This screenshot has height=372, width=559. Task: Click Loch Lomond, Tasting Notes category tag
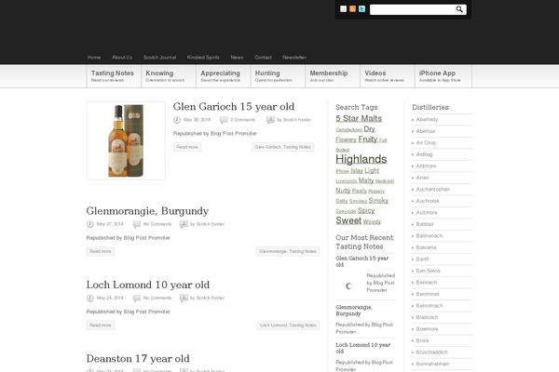(288, 325)
